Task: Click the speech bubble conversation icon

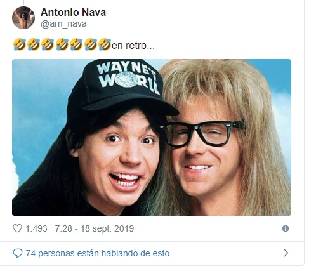Action: click(x=18, y=253)
